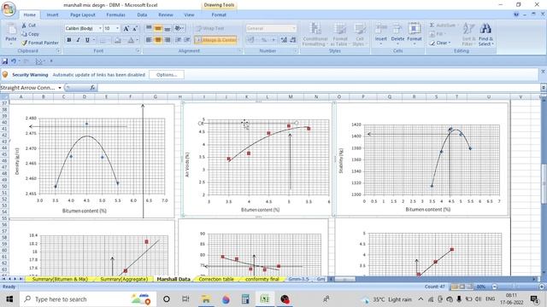Click the Office Button orb
This screenshot has height=307, width=547.
point(9,9)
